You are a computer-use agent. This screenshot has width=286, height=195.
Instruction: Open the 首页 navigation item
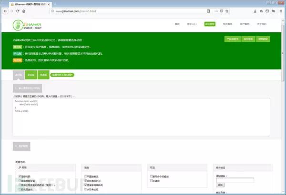(177, 24)
